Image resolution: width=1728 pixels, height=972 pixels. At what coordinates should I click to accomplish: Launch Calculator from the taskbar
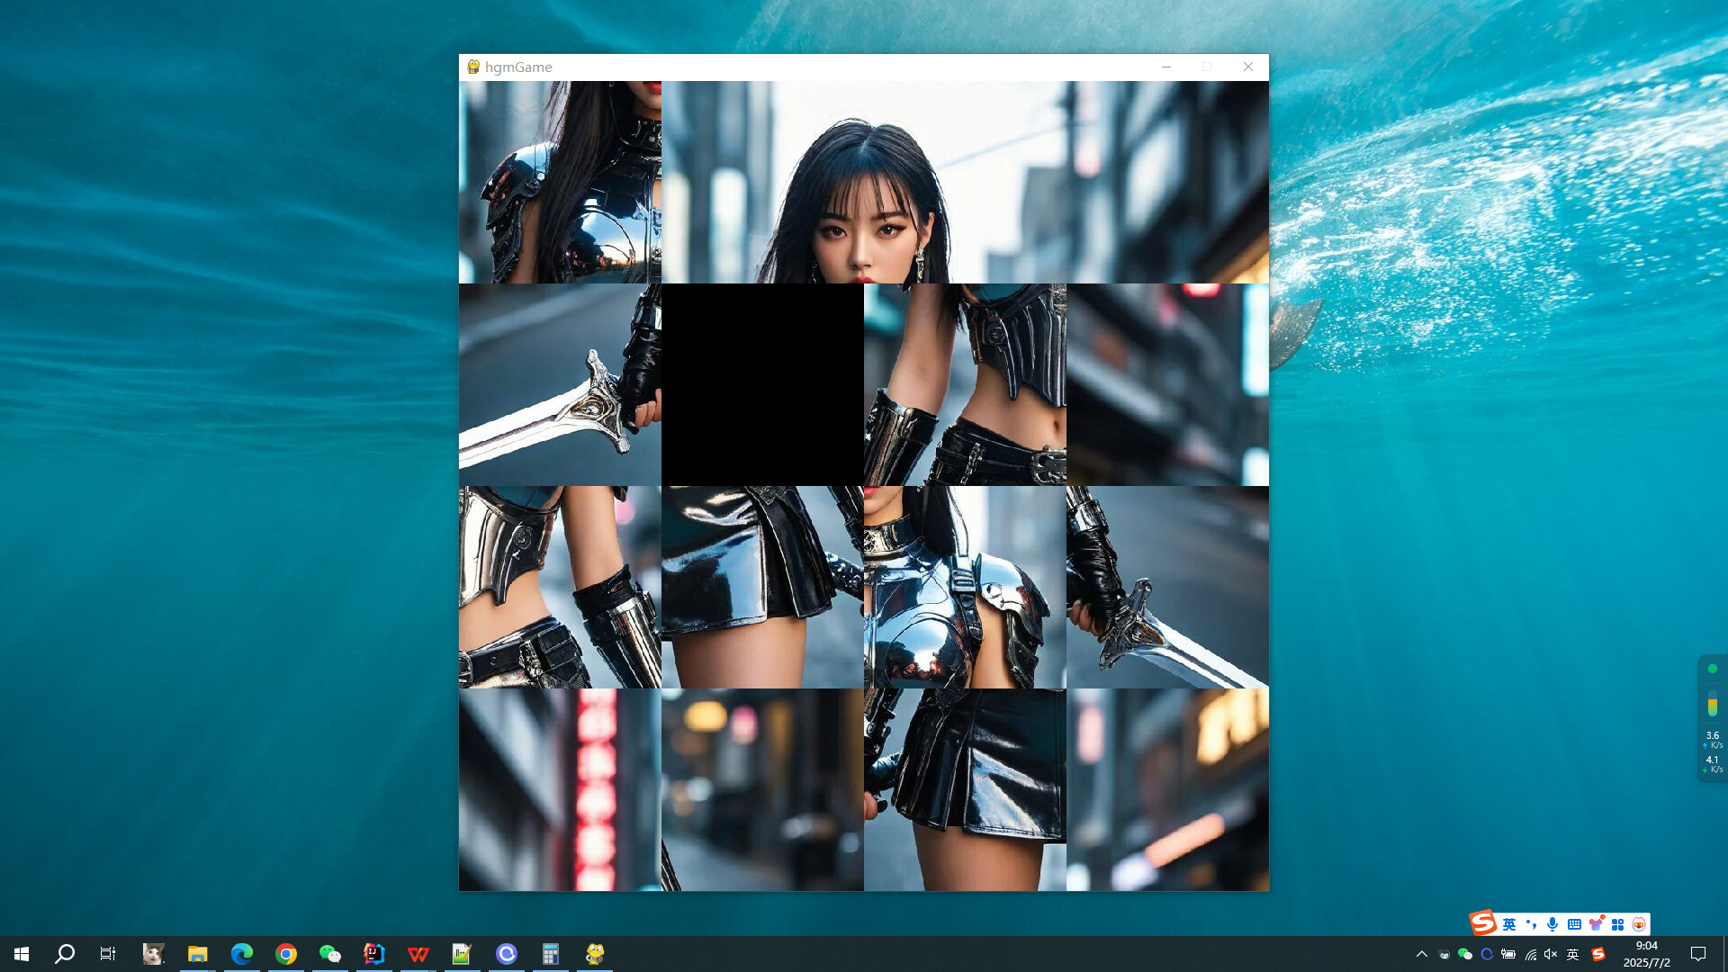point(551,954)
